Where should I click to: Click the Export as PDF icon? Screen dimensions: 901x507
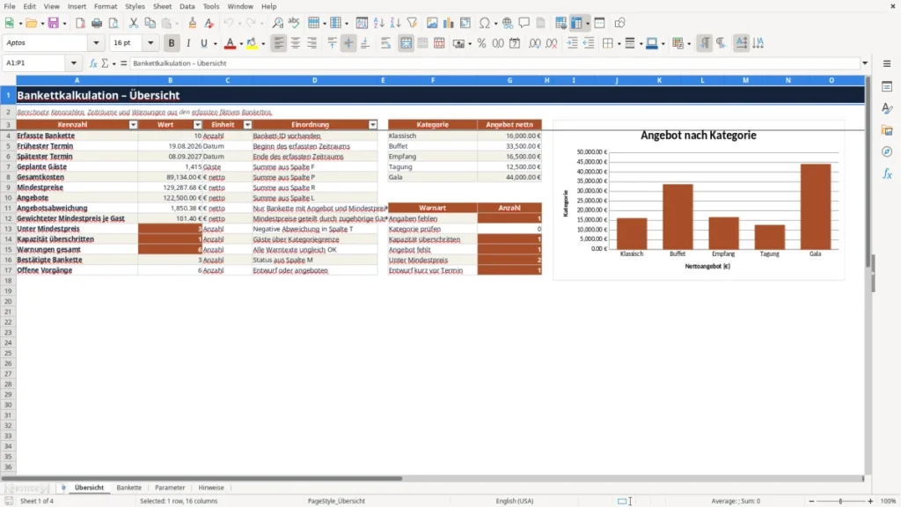(x=80, y=23)
